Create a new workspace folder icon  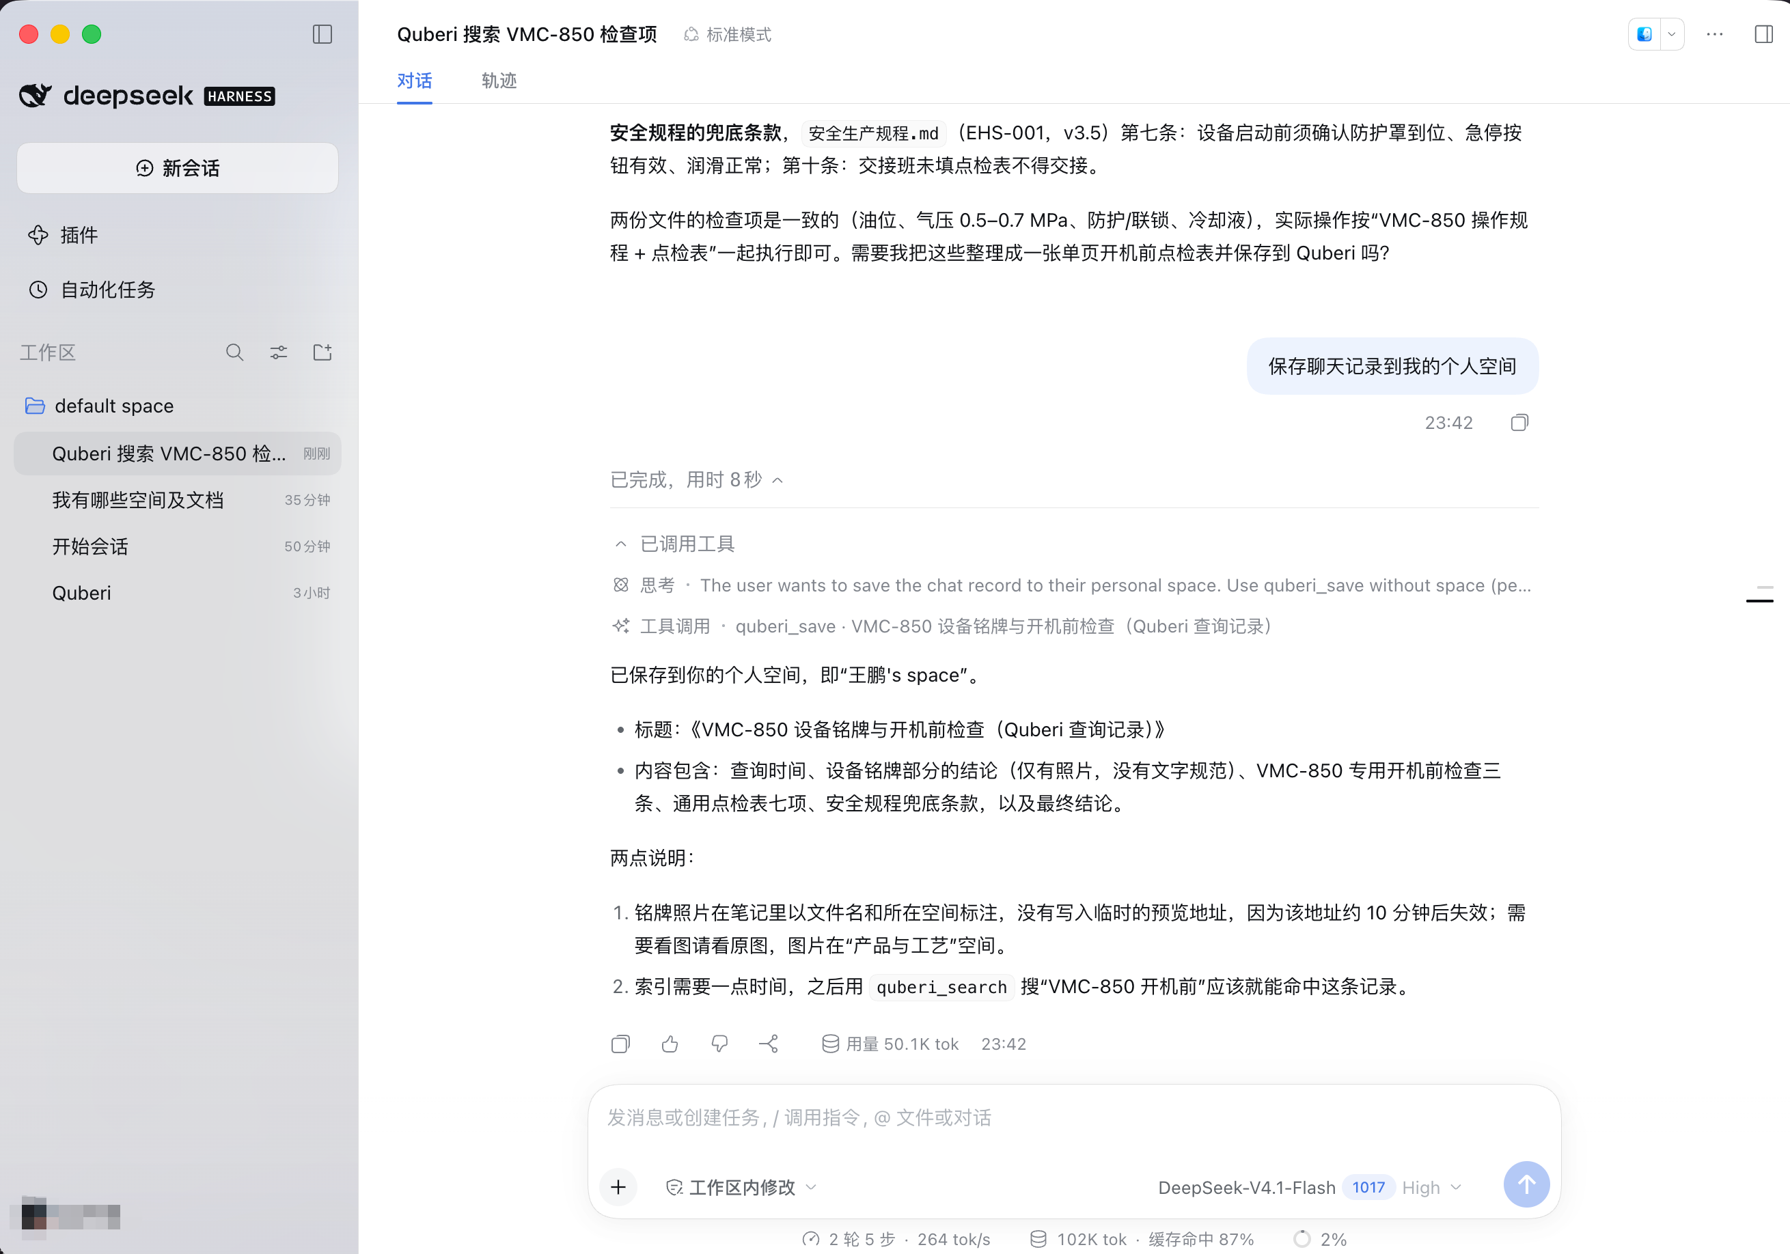322,352
